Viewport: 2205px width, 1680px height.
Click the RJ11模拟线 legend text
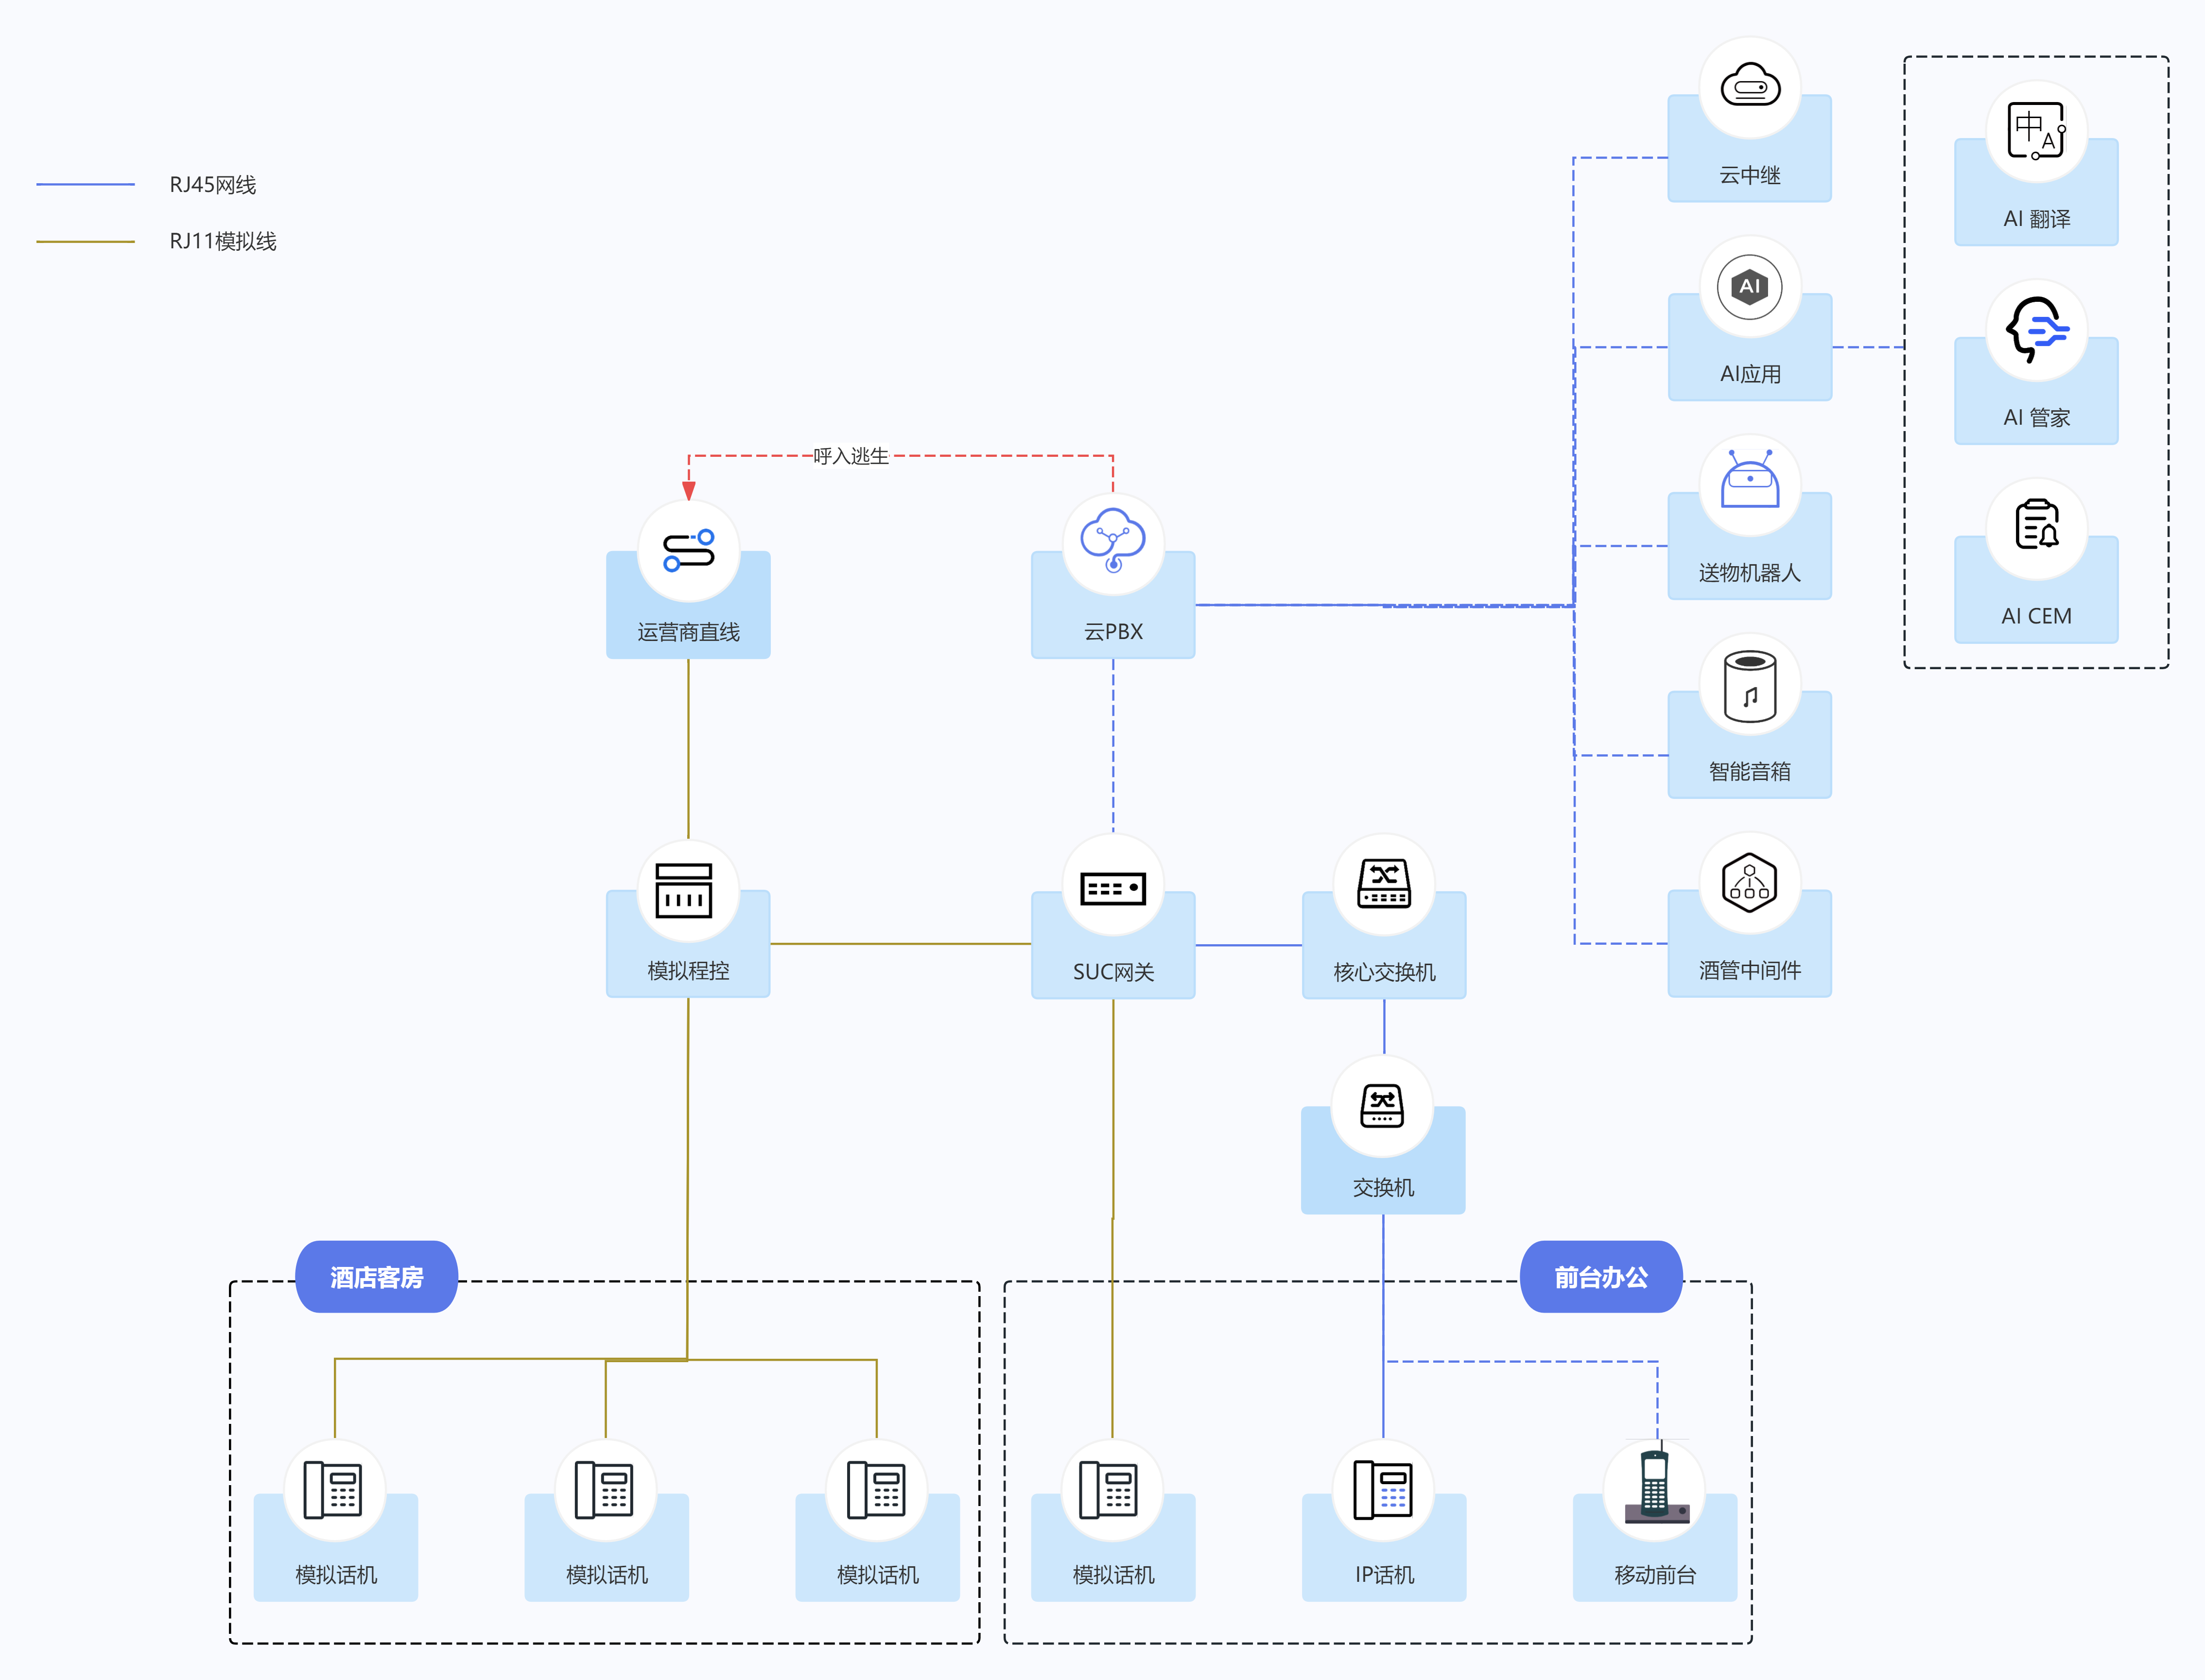coord(223,241)
